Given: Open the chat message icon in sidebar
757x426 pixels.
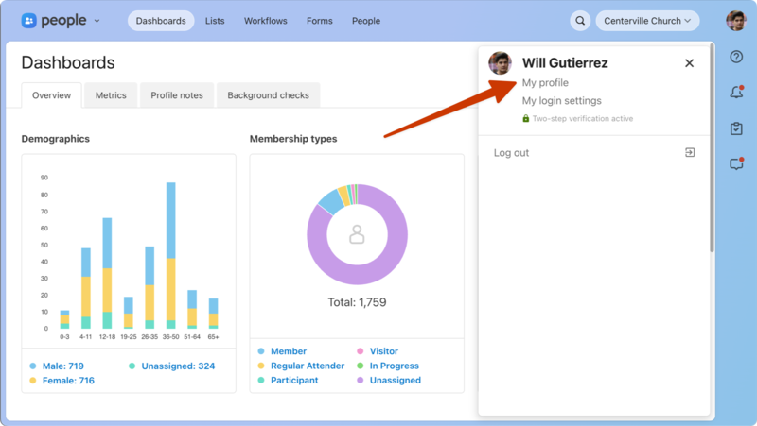Looking at the screenshot, I should (x=736, y=164).
